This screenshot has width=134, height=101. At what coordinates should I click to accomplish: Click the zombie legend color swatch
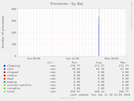tap(5, 75)
